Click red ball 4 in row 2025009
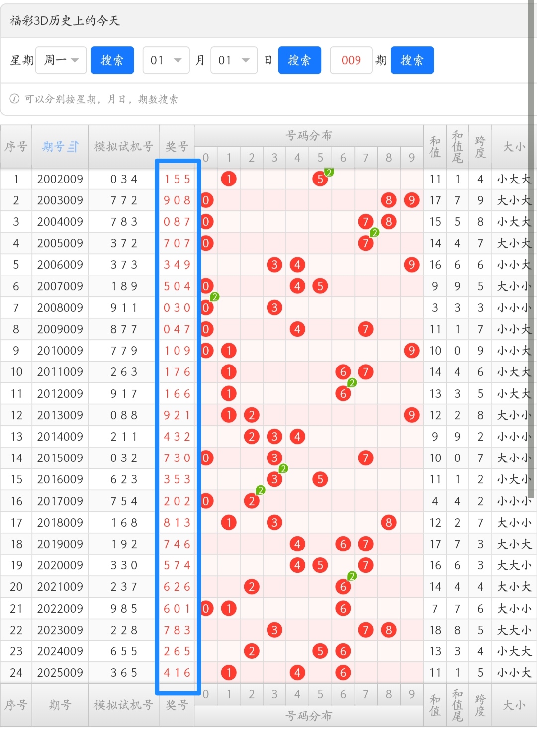The height and width of the screenshot is (733, 537). coord(297,673)
